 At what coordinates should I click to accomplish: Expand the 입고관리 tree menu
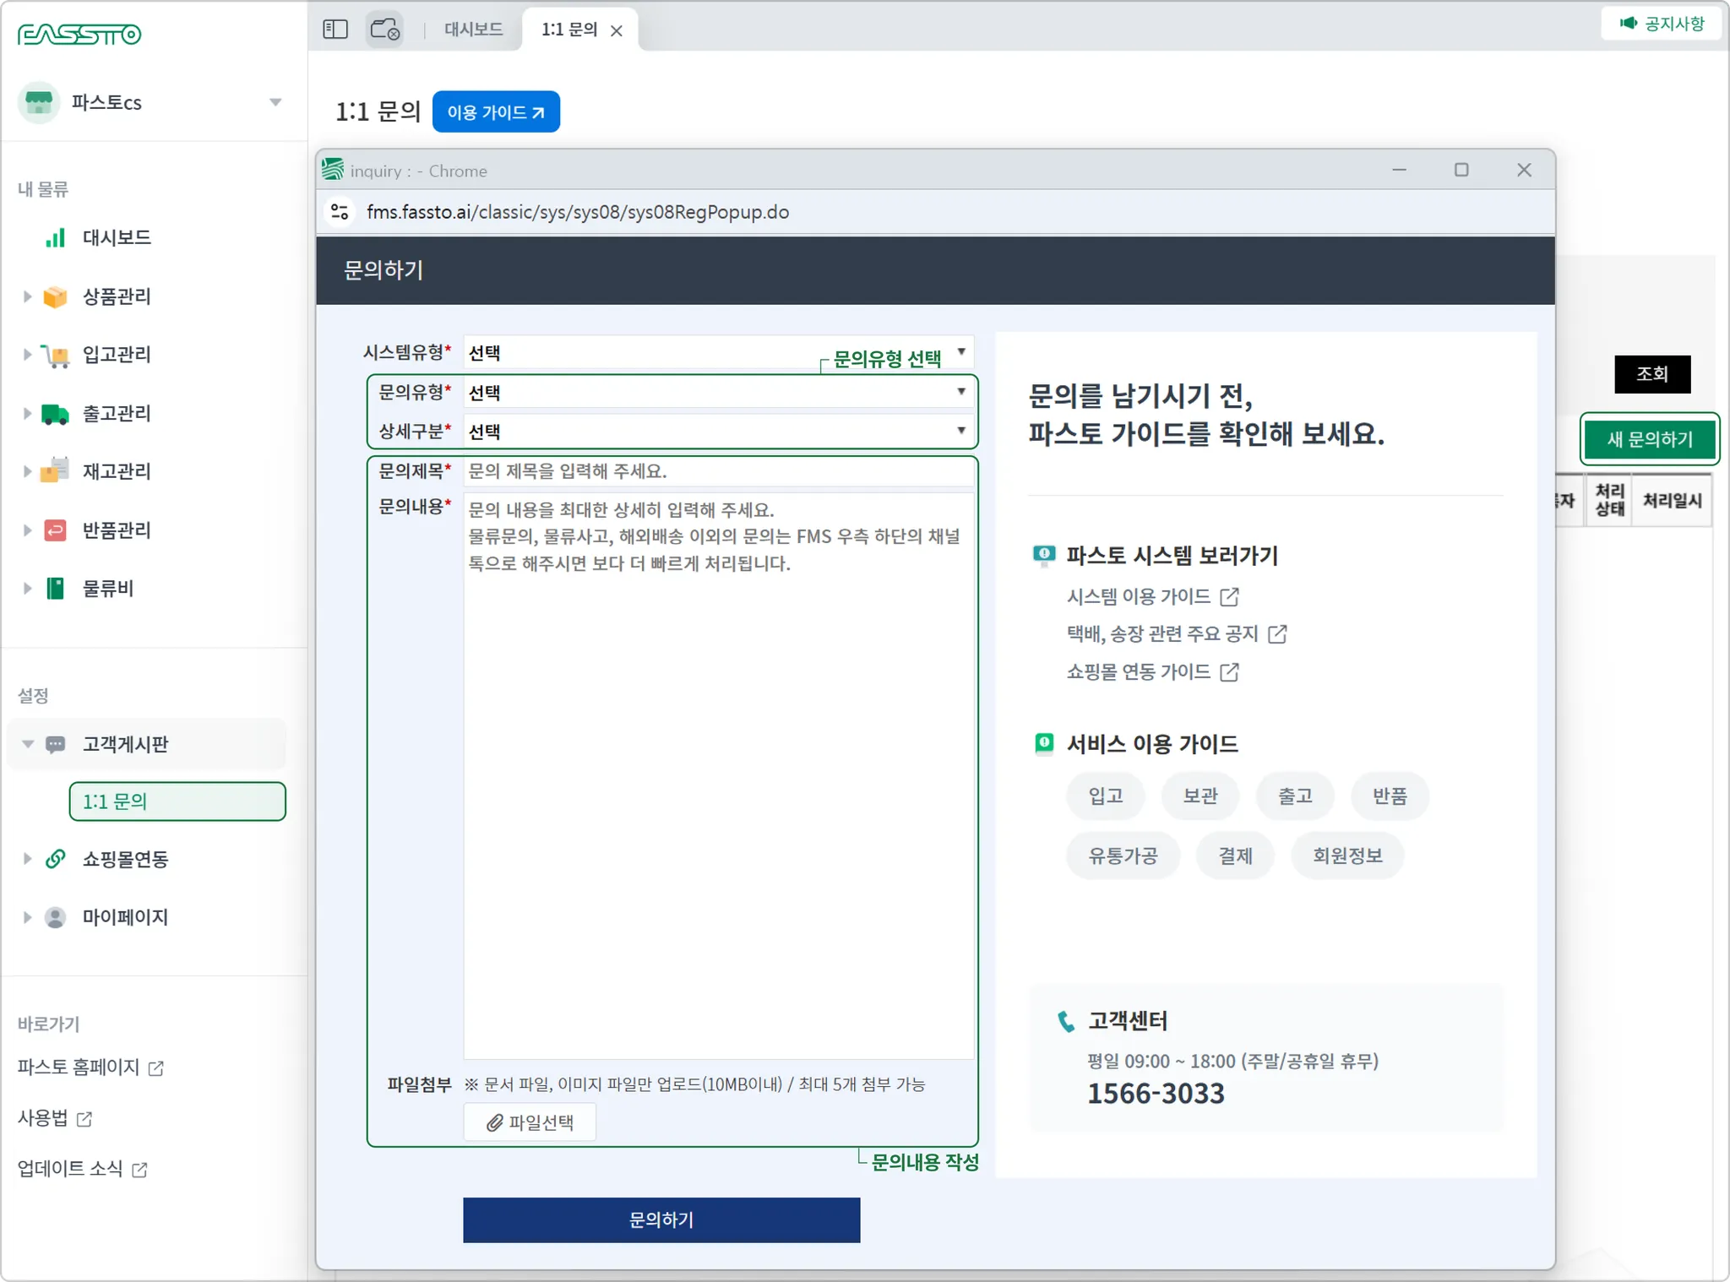click(27, 355)
